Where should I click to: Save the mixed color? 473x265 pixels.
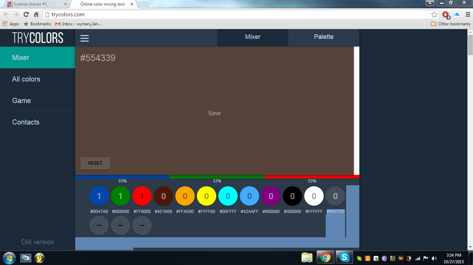tap(214, 113)
